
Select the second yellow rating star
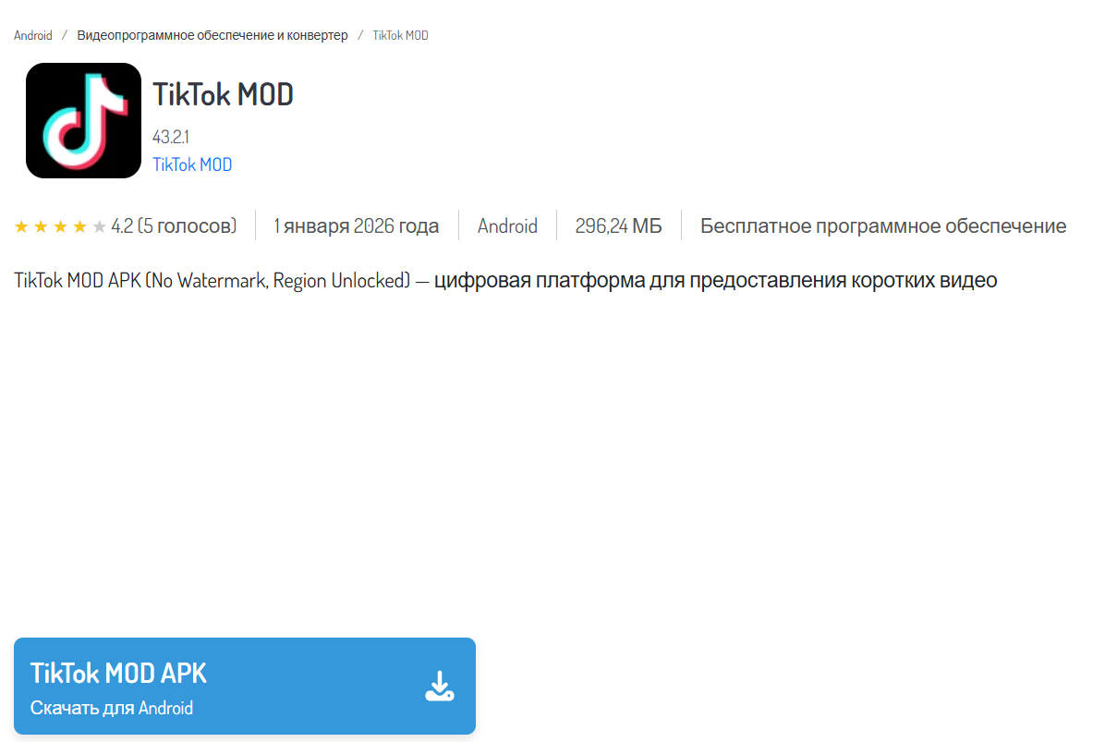point(41,226)
